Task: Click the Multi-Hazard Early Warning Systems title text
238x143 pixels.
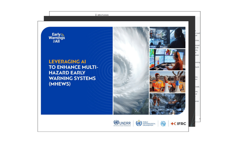Action: (x=73, y=76)
